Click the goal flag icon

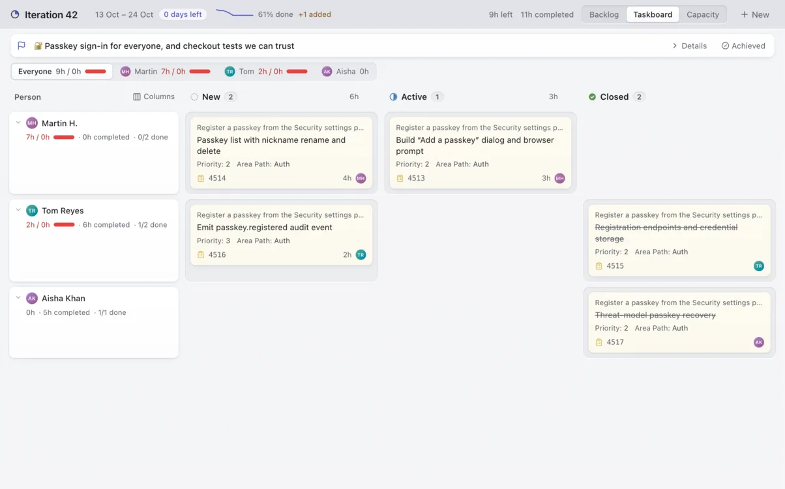coord(22,46)
